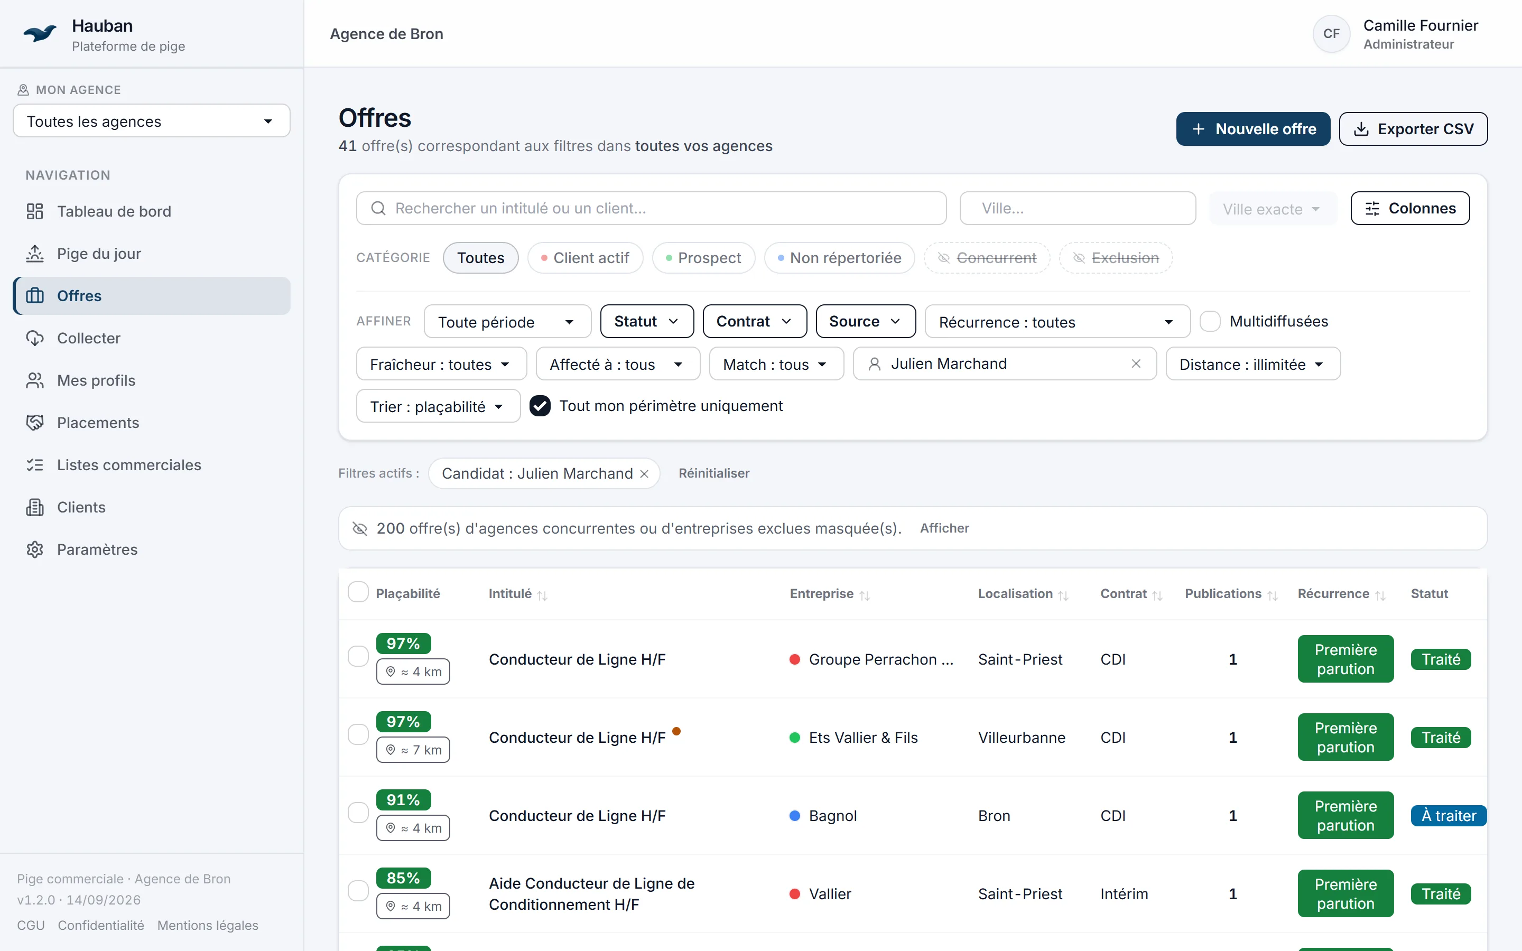Image resolution: width=1522 pixels, height=951 pixels.
Task: Filter by Client actif category
Action: point(585,258)
